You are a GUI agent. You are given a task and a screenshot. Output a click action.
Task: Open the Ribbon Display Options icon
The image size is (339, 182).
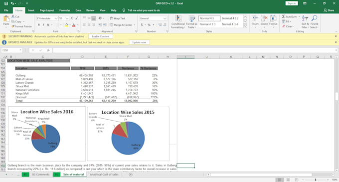coord(305,3)
